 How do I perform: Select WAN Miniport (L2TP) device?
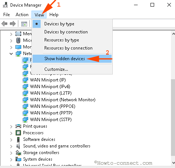pos(51,93)
